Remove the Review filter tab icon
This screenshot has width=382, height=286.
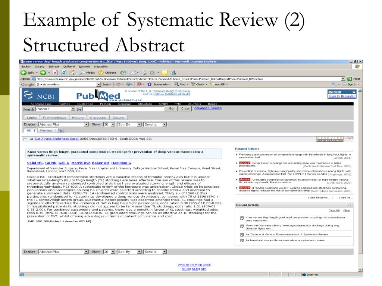click(x=61, y=131)
